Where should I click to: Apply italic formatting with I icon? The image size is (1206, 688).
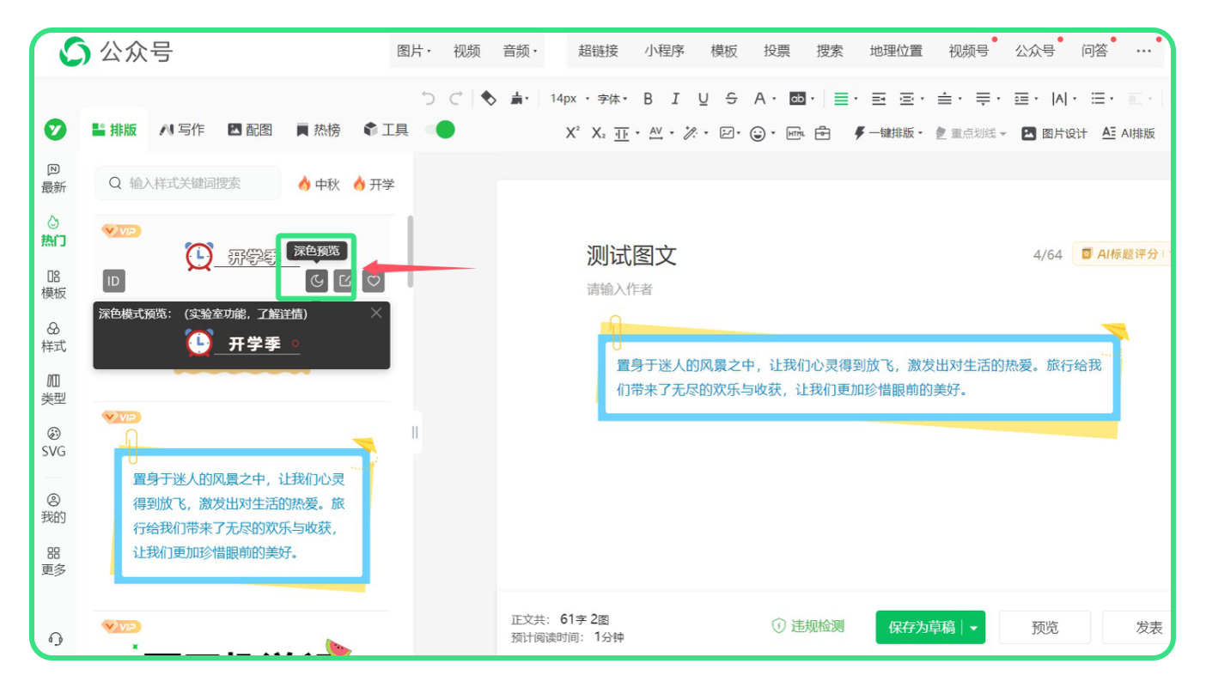pyautogui.click(x=675, y=99)
